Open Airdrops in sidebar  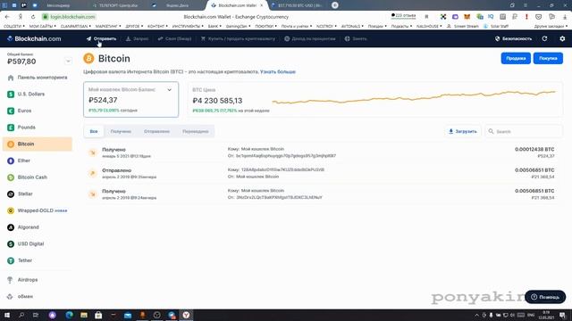point(38,280)
